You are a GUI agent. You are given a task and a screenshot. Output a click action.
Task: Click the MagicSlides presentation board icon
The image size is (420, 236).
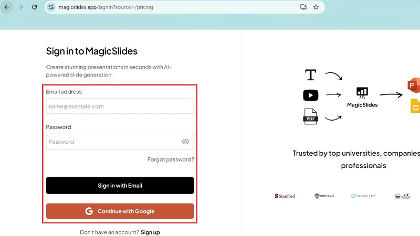pyautogui.click(x=362, y=92)
